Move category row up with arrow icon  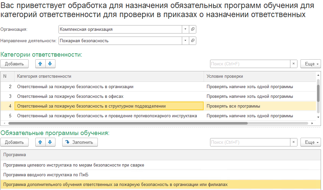coord(40,64)
